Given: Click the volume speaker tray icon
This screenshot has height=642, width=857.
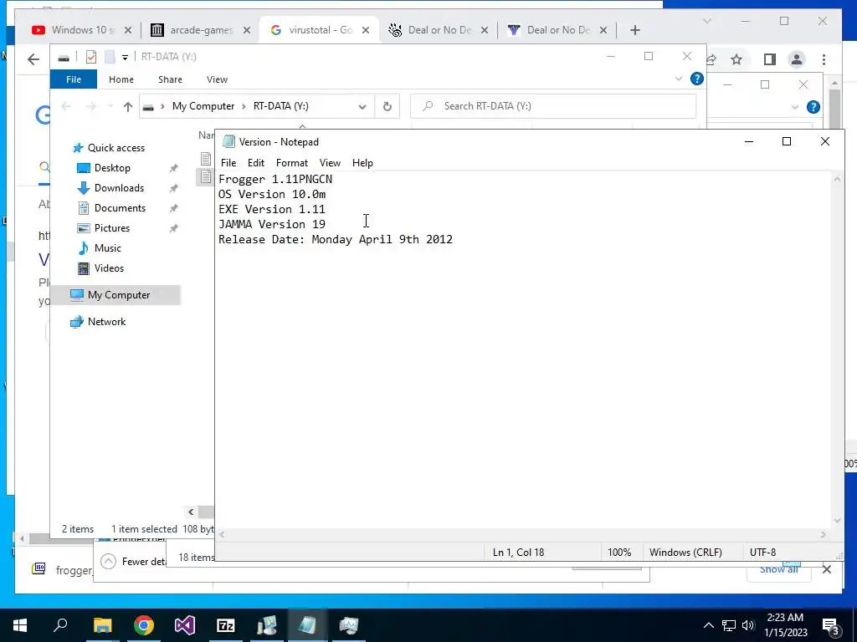Looking at the screenshot, I should 748,625.
